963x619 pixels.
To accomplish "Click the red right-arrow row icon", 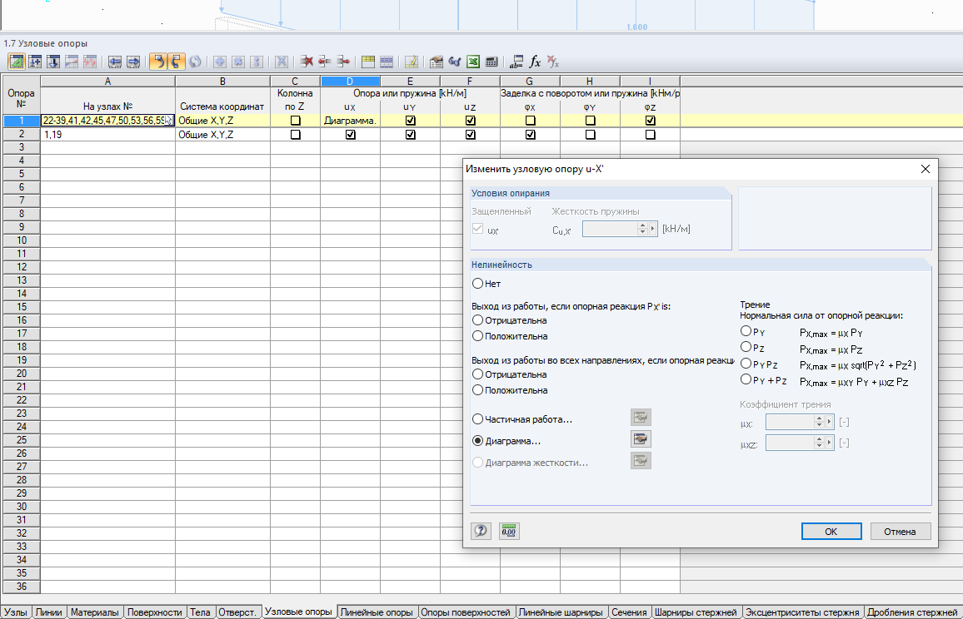I will pyautogui.click(x=343, y=62).
